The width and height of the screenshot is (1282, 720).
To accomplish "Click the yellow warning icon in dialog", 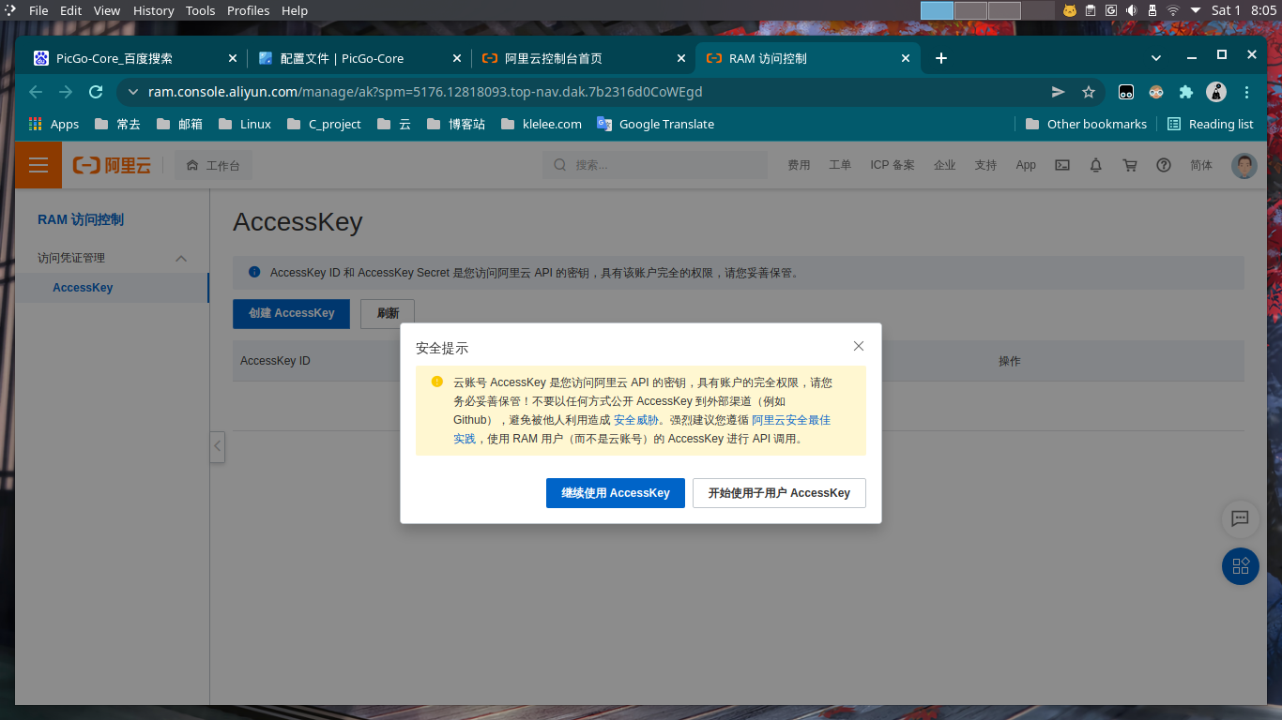I will 437,382.
